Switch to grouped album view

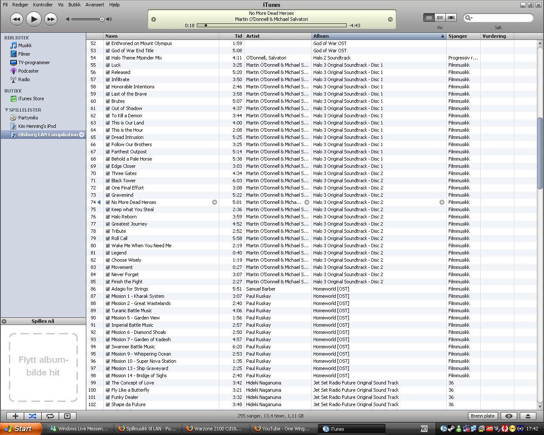[x=440, y=17]
